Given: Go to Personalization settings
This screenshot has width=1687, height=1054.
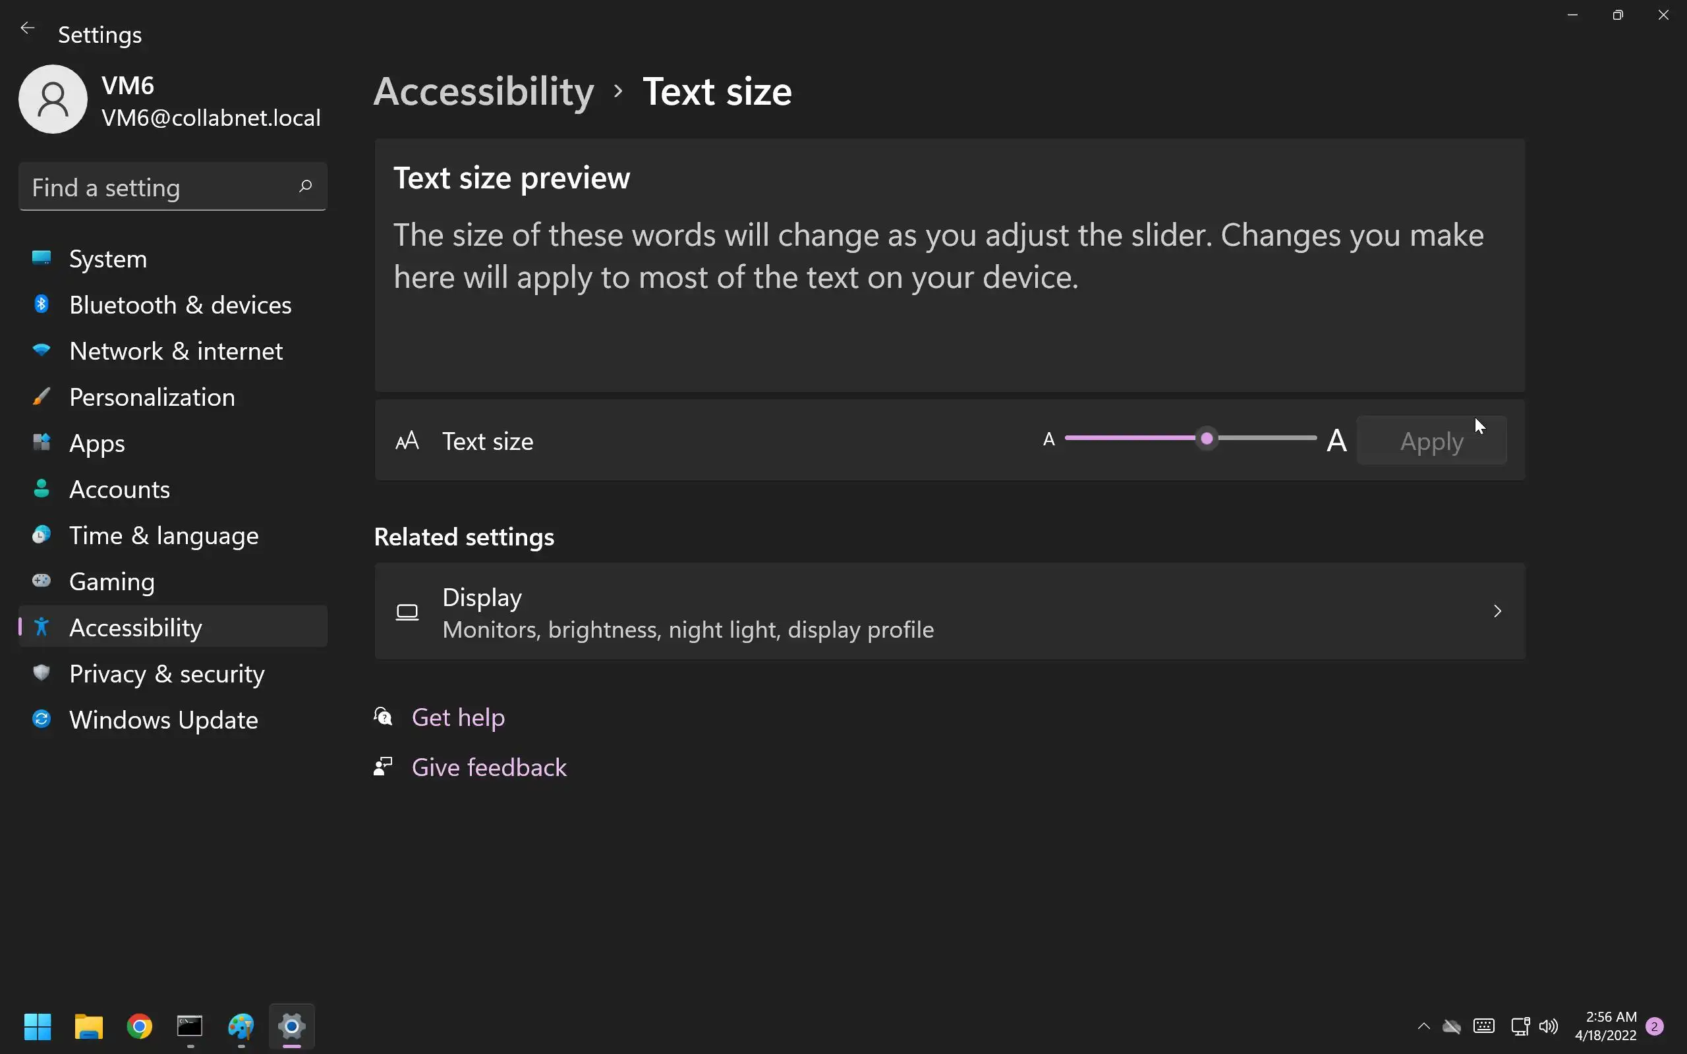Looking at the screenshot, I should coord(152,397).
